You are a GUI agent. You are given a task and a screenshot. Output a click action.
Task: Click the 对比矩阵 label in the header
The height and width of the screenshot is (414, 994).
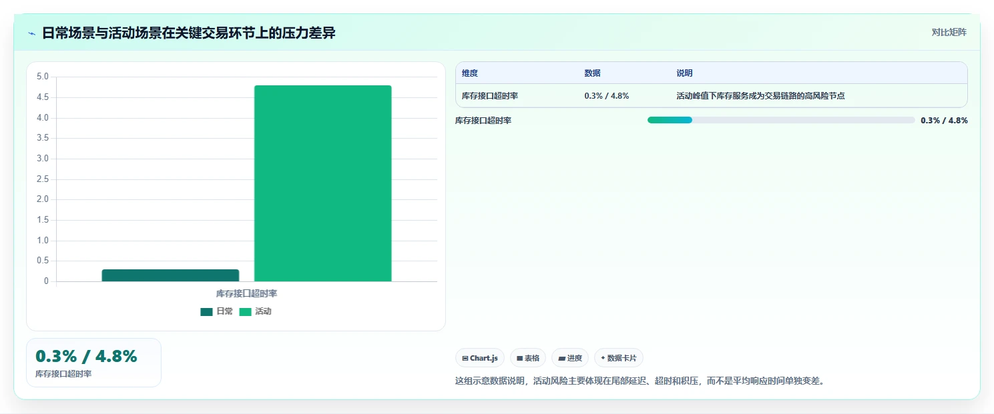(949, 32)
